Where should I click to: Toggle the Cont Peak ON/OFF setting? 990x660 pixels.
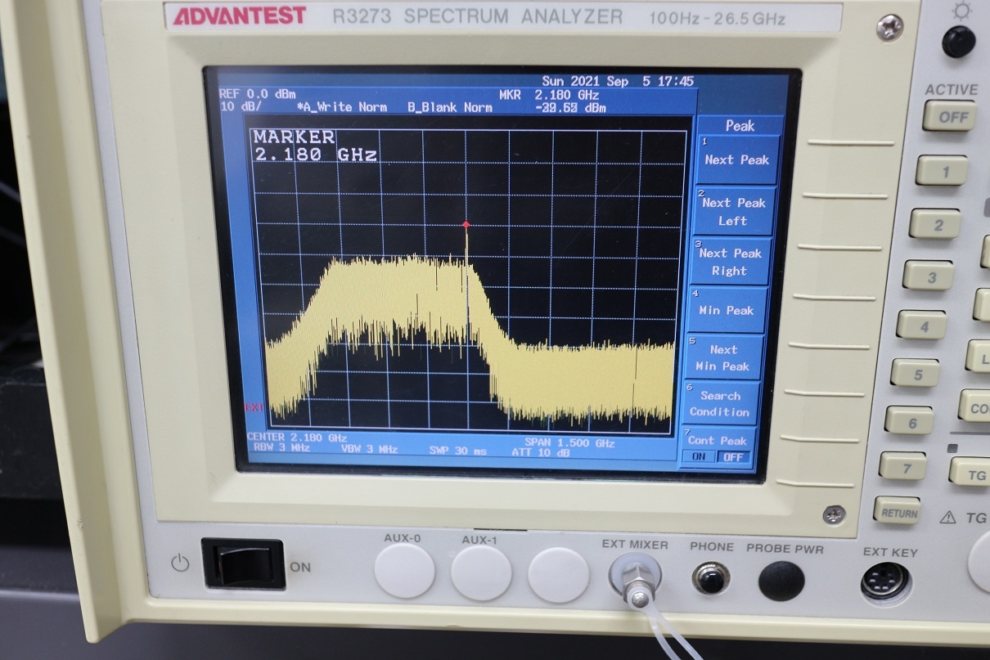tap(717, 448)
